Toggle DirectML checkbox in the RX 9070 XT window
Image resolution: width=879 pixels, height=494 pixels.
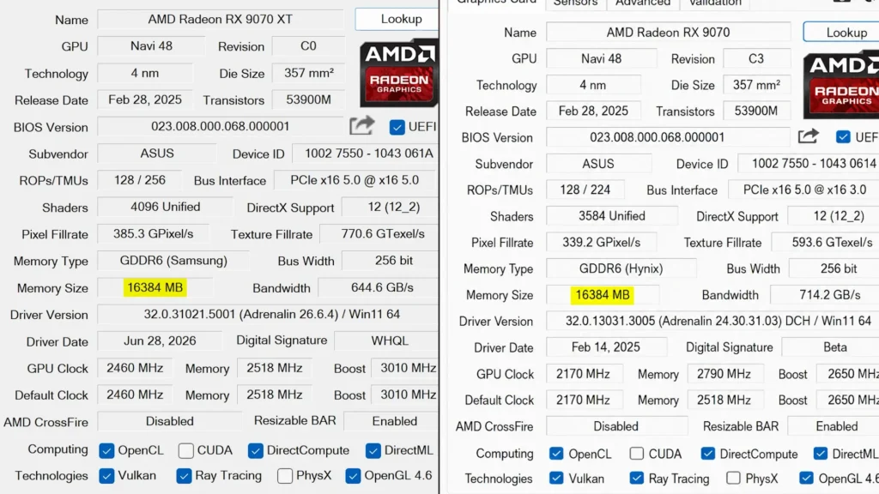(373, 450)
